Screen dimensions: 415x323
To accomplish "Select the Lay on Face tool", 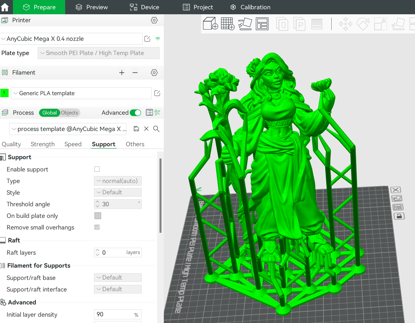I will [398, 24].
